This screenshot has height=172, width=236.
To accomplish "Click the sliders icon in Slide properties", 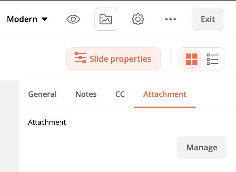I will coord(80,59).
